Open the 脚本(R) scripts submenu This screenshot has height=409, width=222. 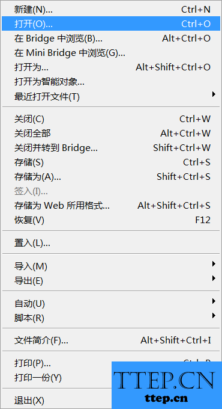tap(111, 318)
